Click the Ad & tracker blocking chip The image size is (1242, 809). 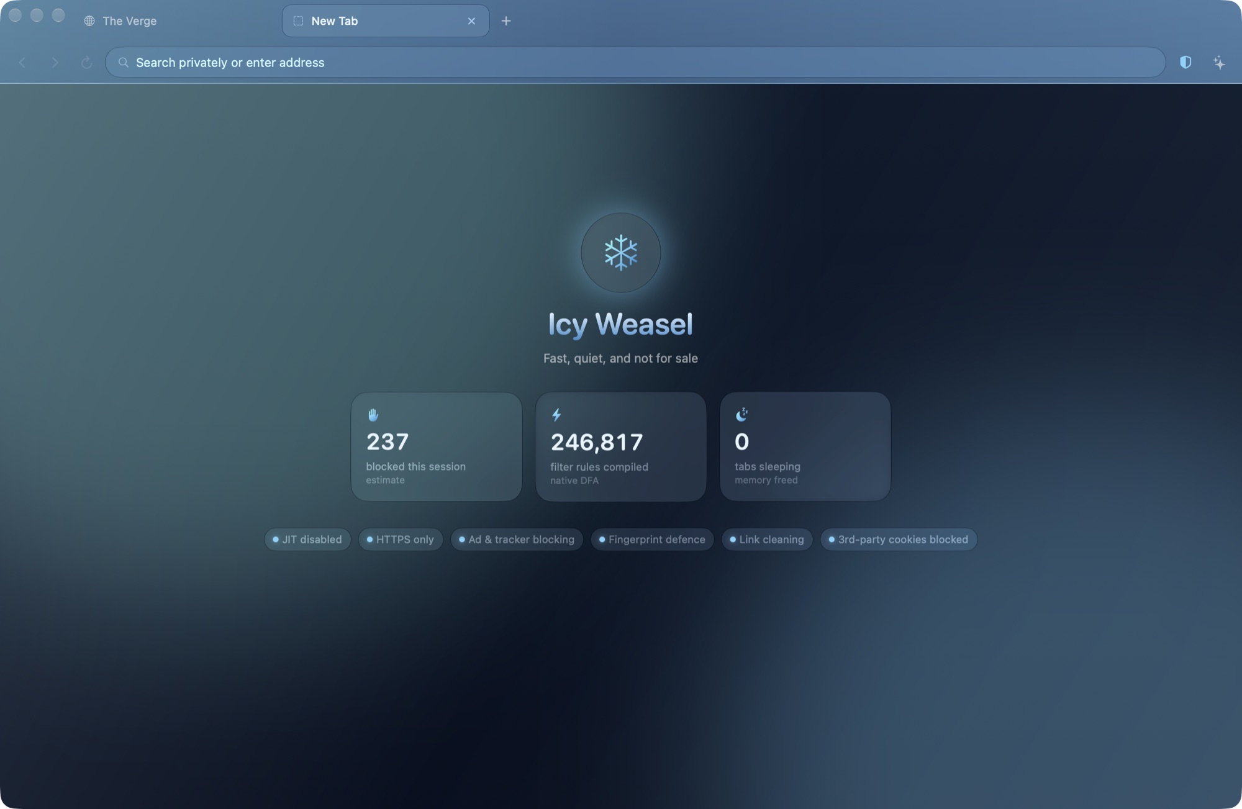(x=517, y=540)
